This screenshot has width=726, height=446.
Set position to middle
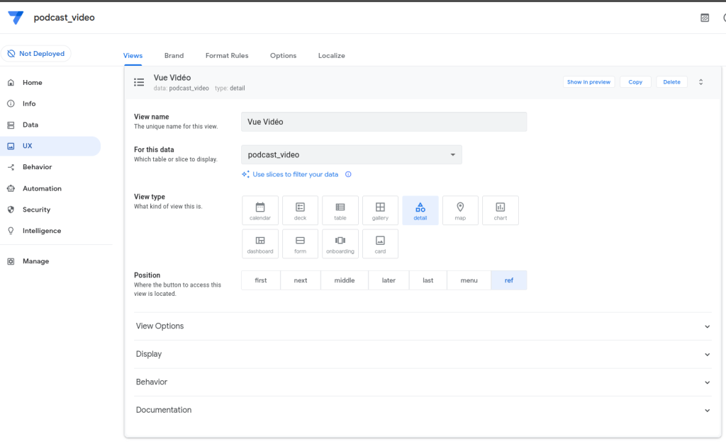click(345, 280)
